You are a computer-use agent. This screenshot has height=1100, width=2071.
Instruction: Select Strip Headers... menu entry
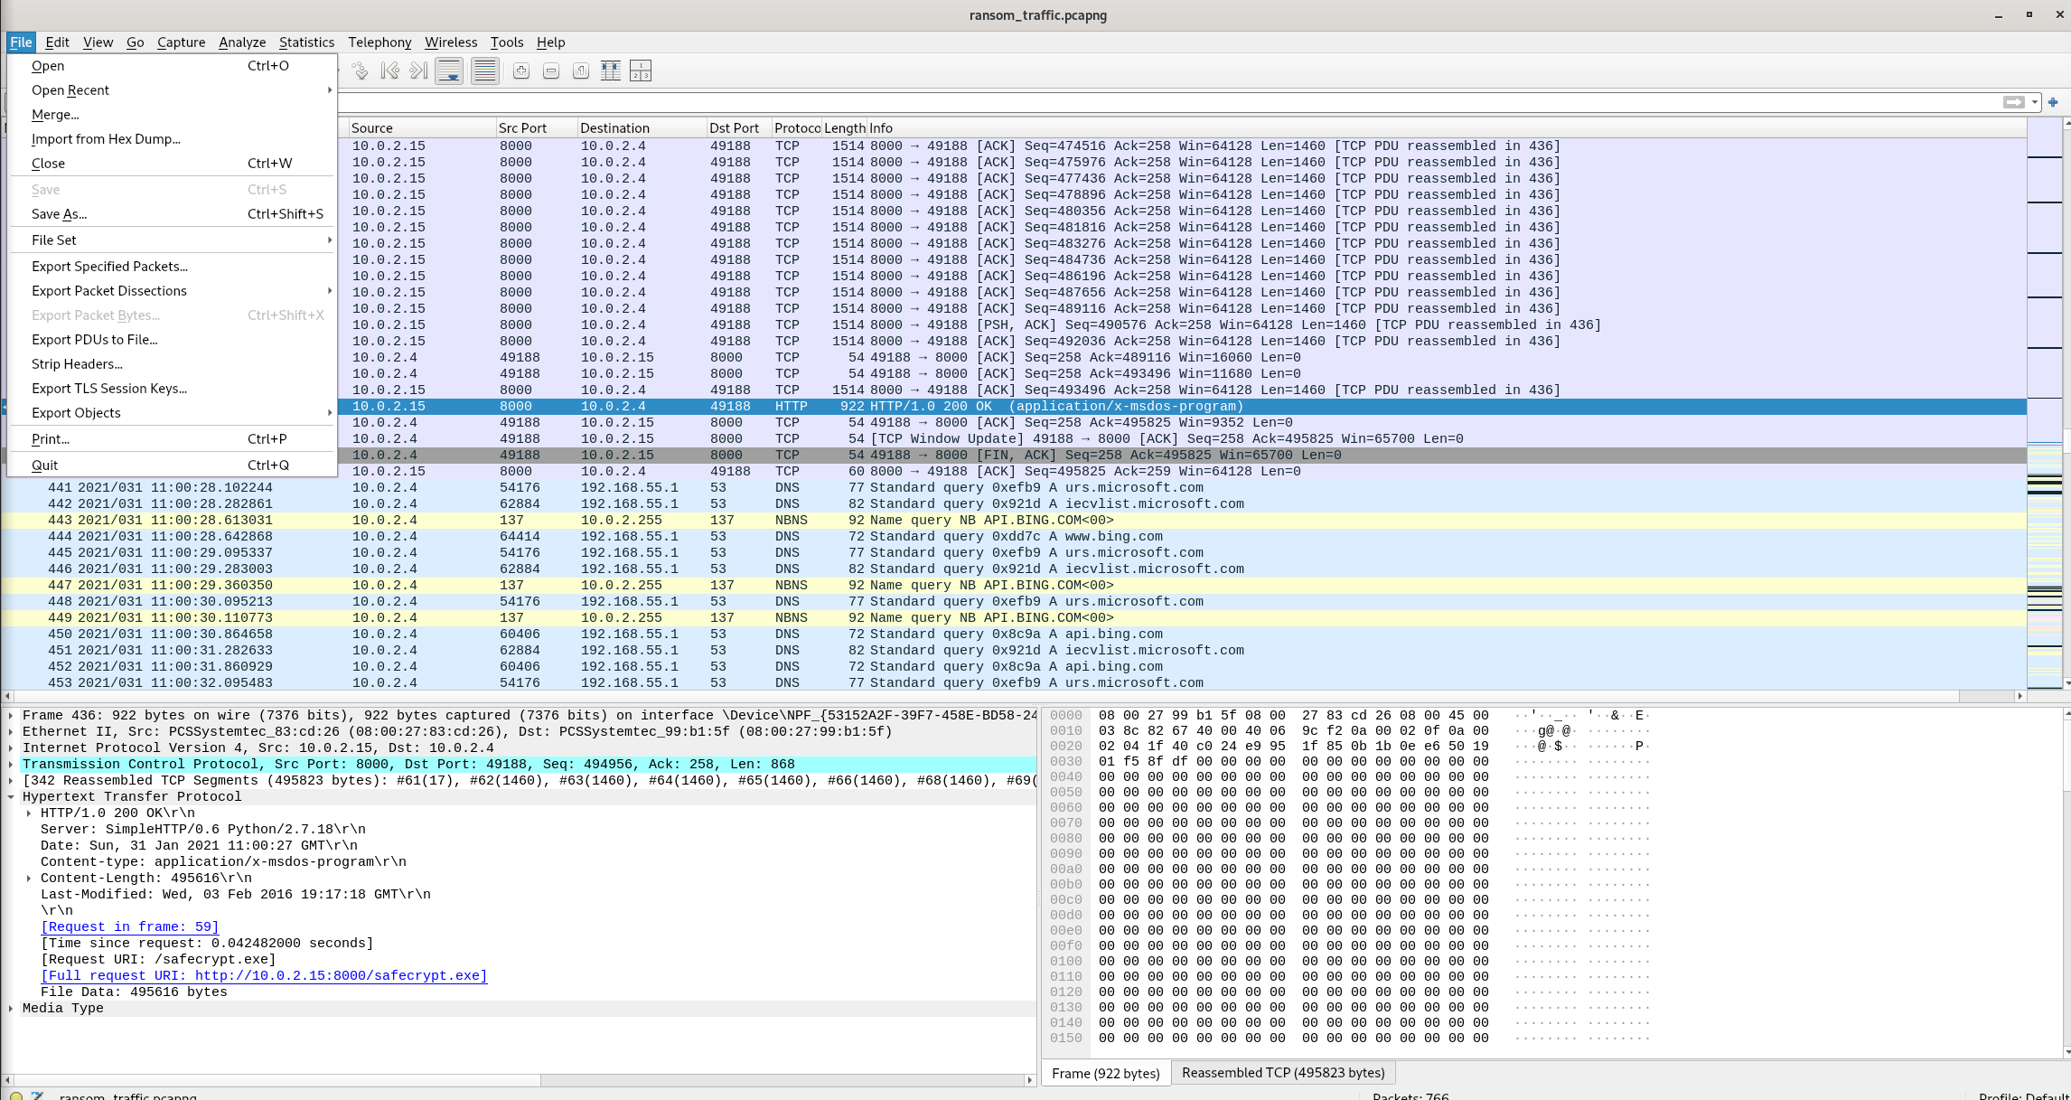click(172, 364)
